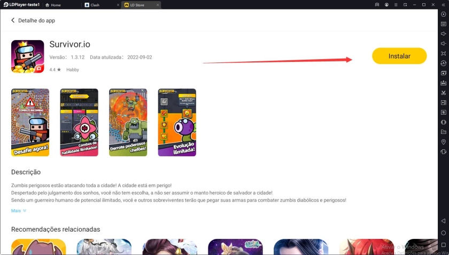Select the scissors screenshot tool
This screenshot has width=449, height=255.
pos(443,93)
